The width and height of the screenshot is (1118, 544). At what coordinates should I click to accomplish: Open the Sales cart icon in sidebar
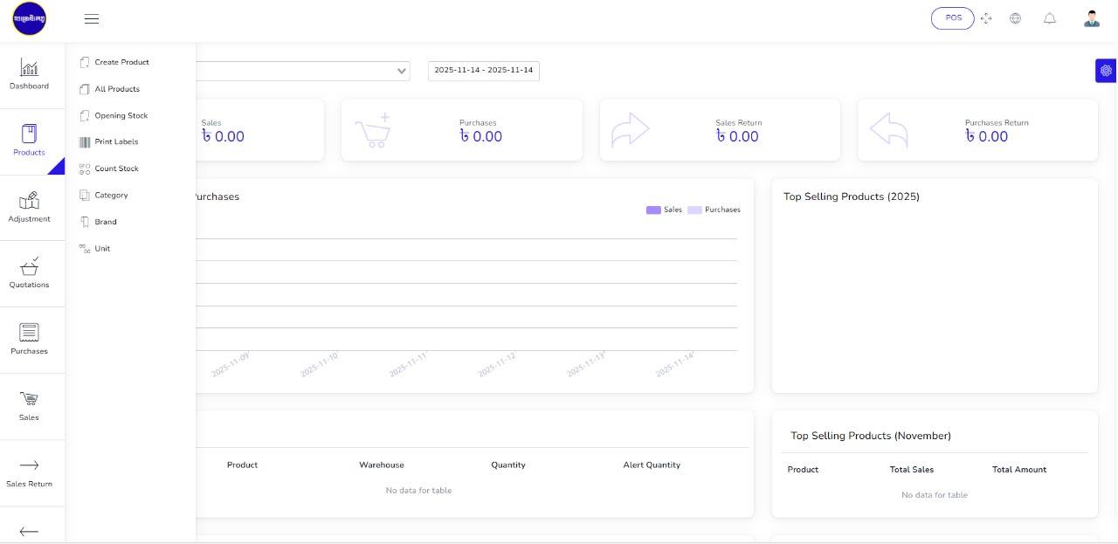tap(29, 400)
